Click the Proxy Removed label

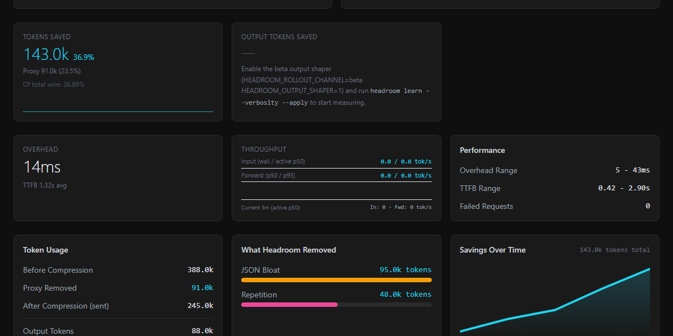point(50,288)
